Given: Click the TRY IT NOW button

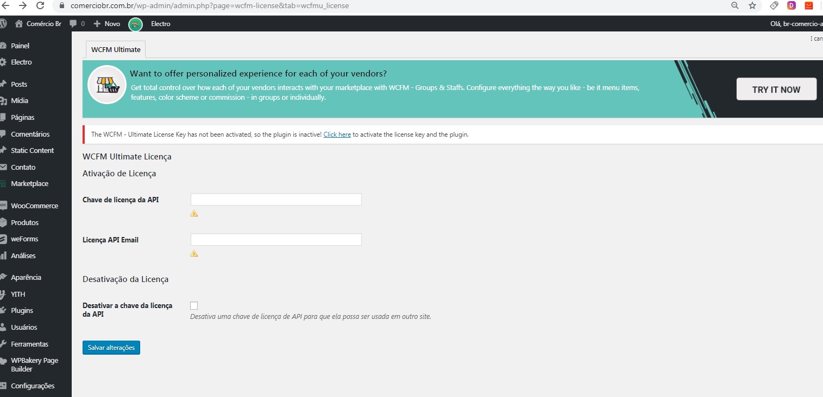Looking at the screenshot, I should [776, 89].
